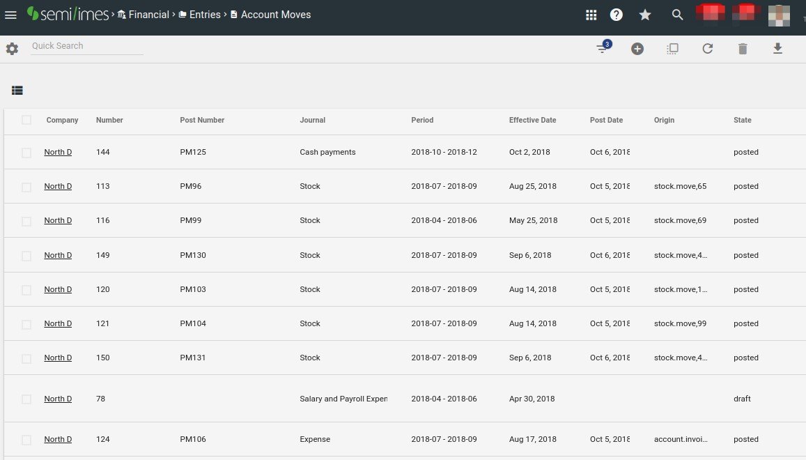Screen dimensions: 806x460
Task: Go to Account Moves breadcrumb
Action: (270, 15)
